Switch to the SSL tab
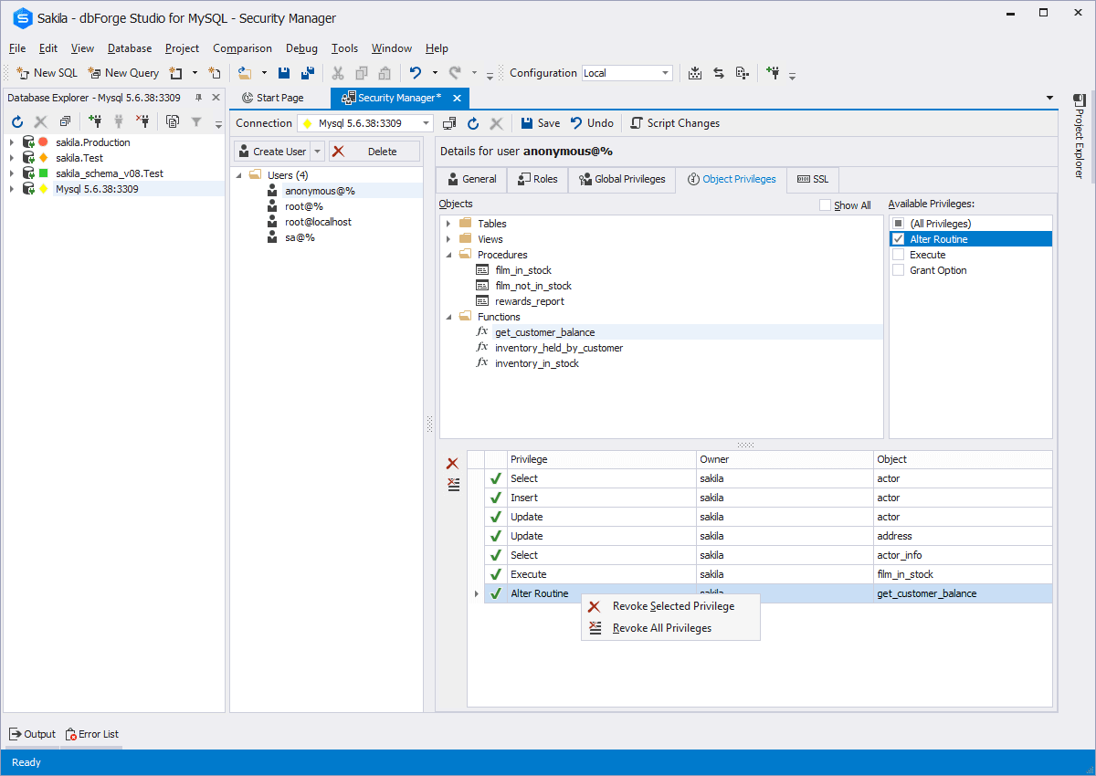This screenshot has width=1096, height=776. 813,180
